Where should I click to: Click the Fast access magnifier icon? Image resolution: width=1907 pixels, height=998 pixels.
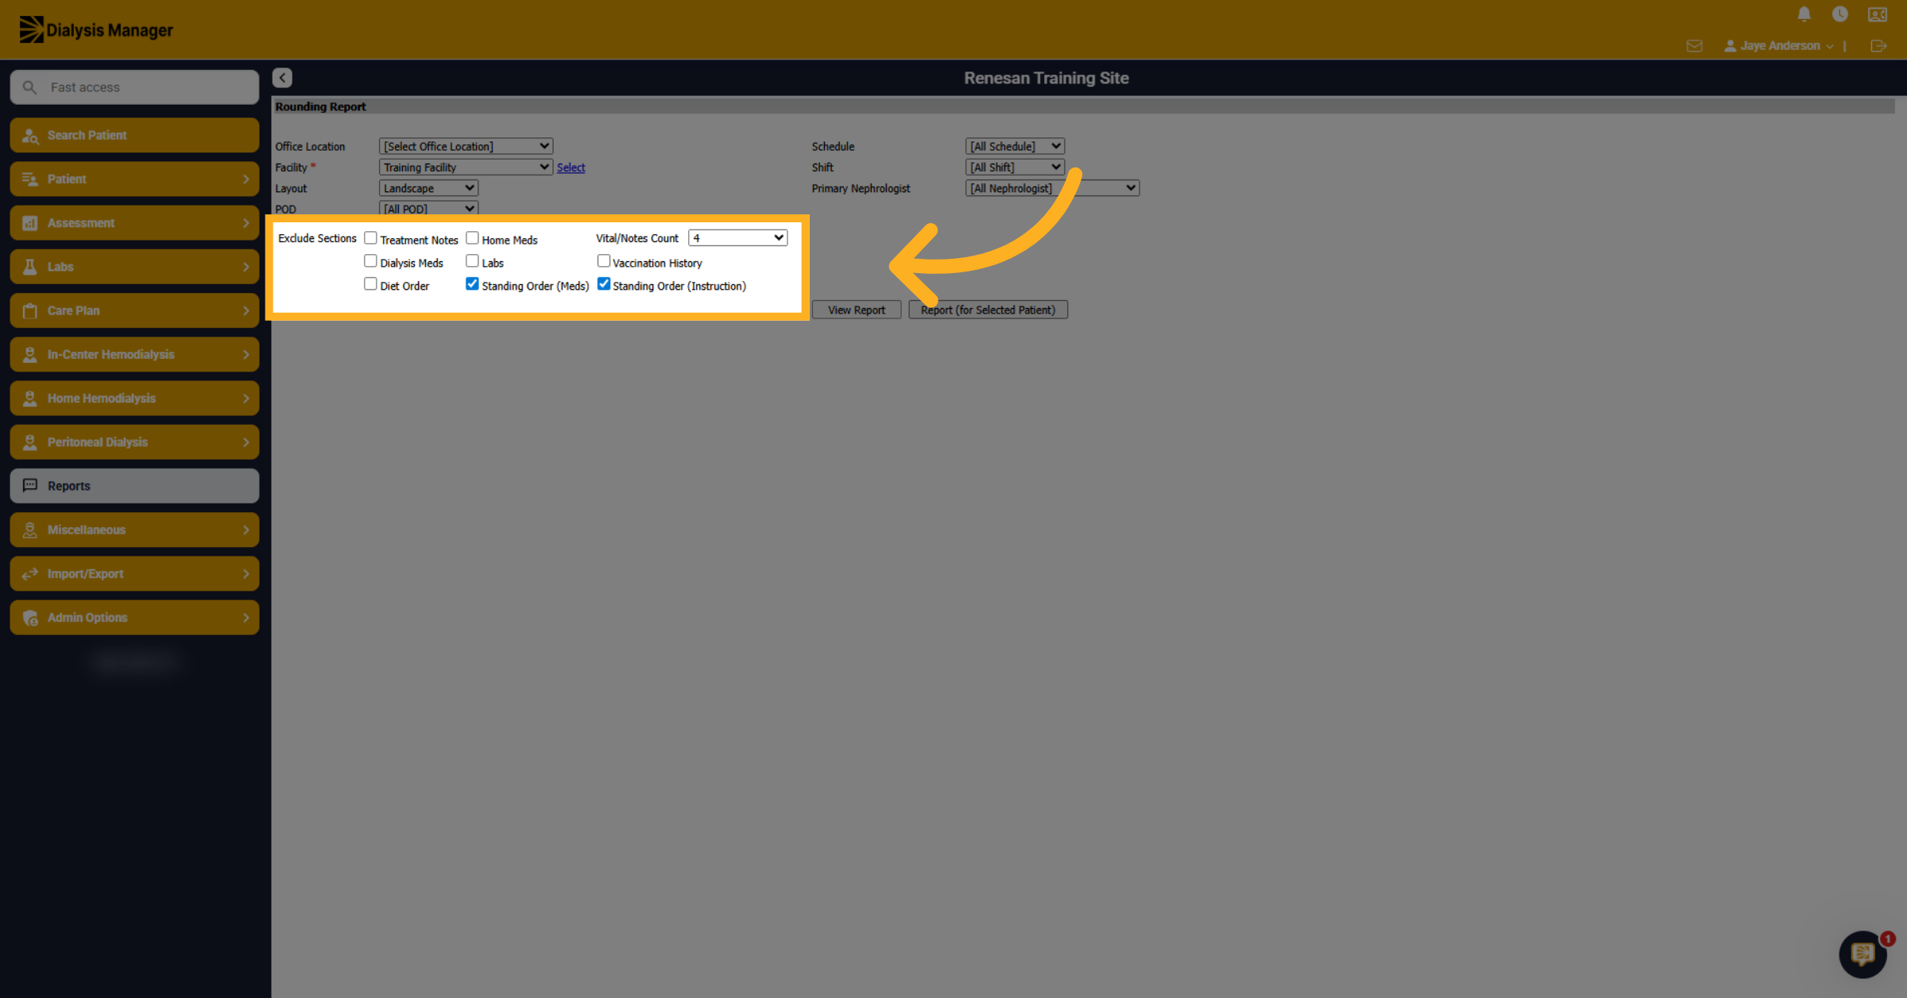tap(29, 87)
